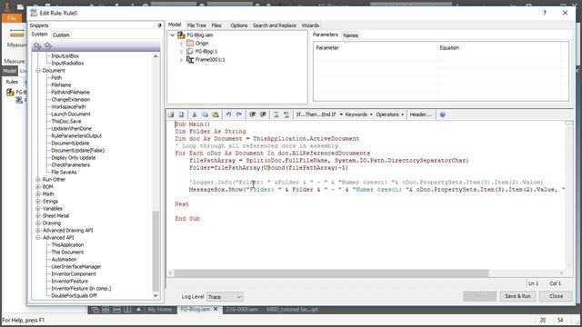Open the Options tab
The width and height of the screenshot is (582, 327).
point(238,25)
